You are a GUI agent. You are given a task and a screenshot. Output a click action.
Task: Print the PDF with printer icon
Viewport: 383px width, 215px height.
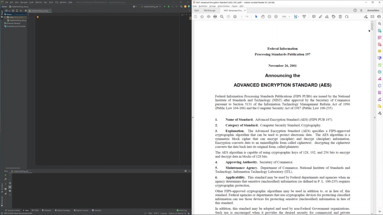[x=215, y=17]
